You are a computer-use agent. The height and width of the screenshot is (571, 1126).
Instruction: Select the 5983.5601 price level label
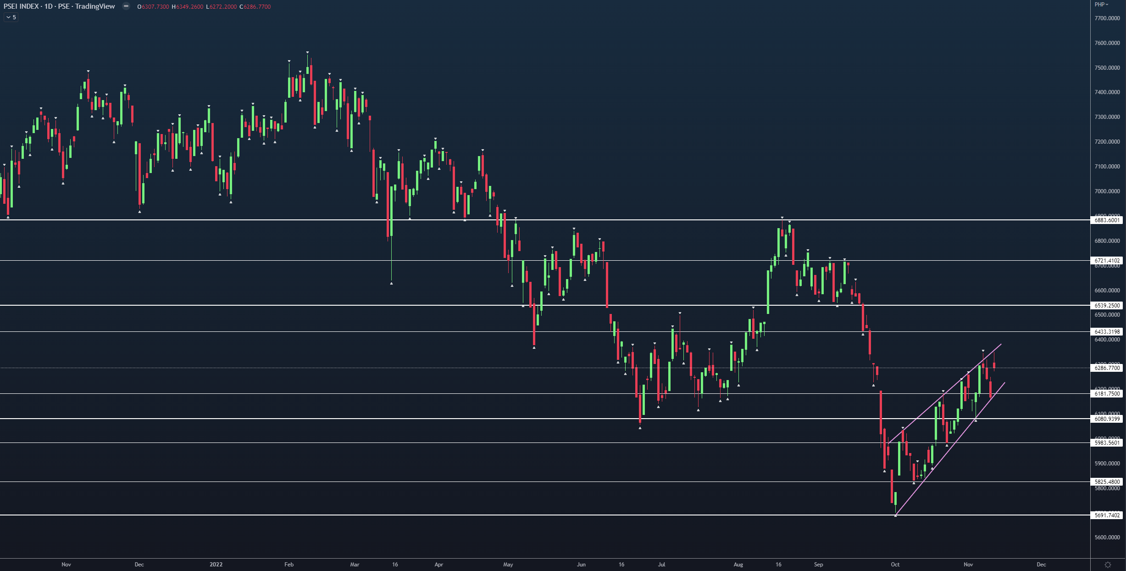click(x=1107, y=443)
